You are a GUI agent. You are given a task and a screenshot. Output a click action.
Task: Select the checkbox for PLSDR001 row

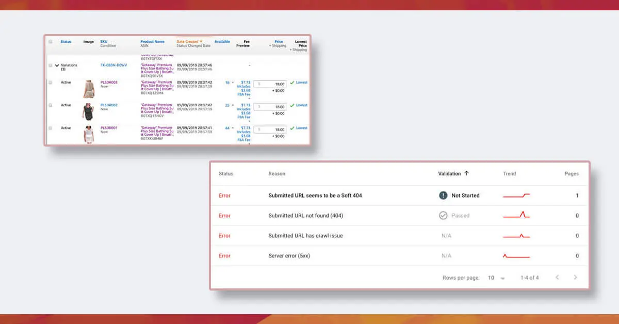click(x=51, y=128)
